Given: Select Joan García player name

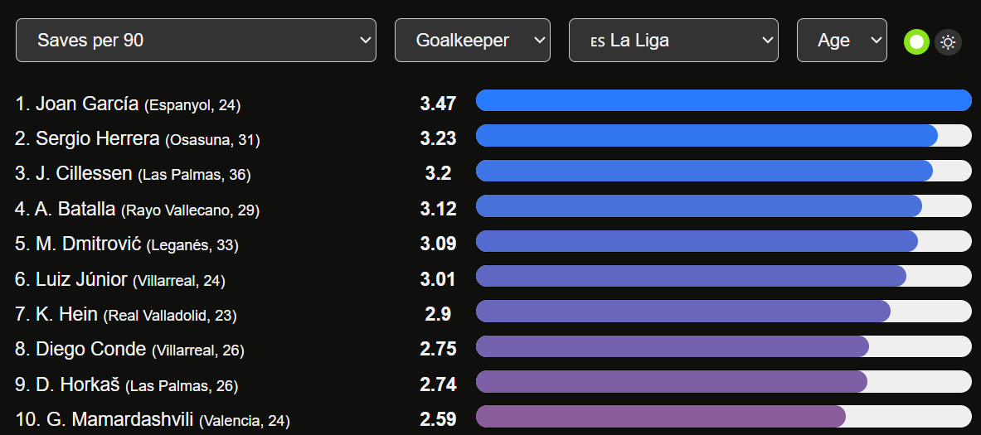Looking at the screenshot, I should (87, 104).
